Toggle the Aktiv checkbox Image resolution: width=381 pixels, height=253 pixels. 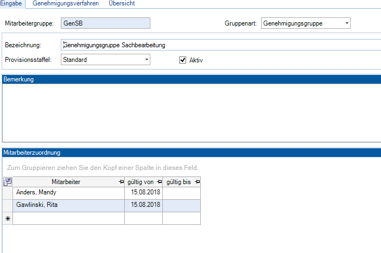pos(183,60)
